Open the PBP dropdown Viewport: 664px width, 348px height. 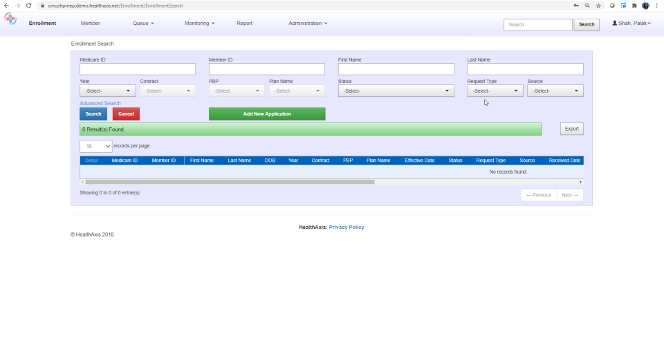pyautogui.click(x=237, y=91)
